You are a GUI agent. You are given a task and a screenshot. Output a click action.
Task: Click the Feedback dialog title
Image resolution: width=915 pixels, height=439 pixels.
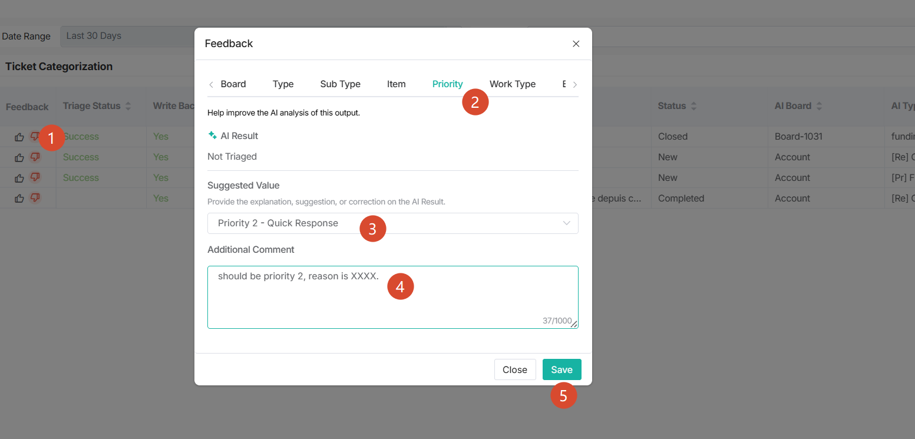pyautogui.click(x=229, y=44)
